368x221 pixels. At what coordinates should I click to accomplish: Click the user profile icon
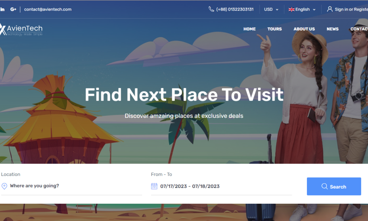click(330, 9)
